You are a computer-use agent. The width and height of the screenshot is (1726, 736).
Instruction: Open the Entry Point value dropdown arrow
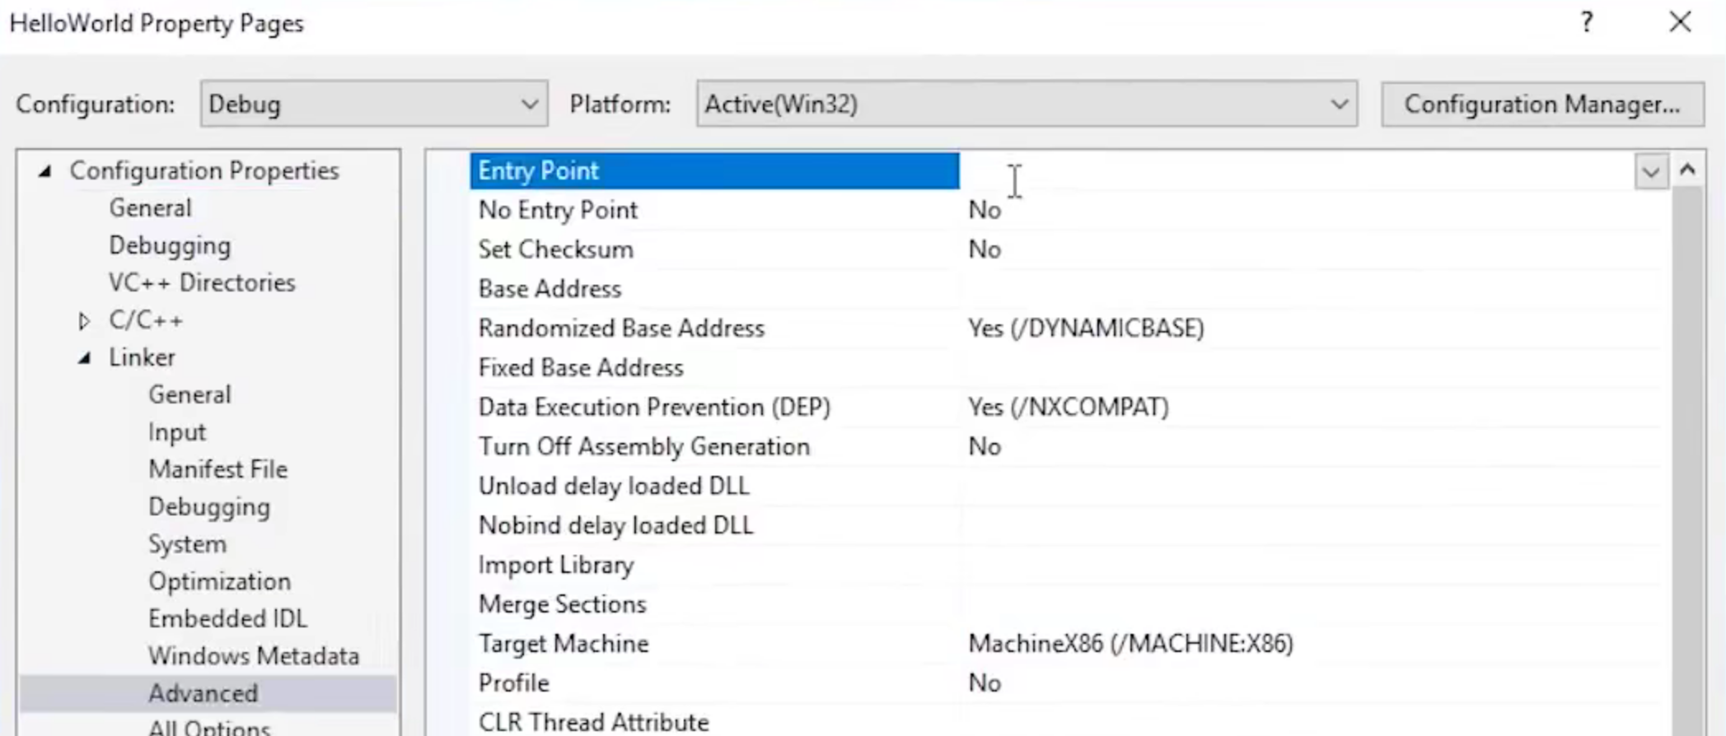coord(1651,171)
